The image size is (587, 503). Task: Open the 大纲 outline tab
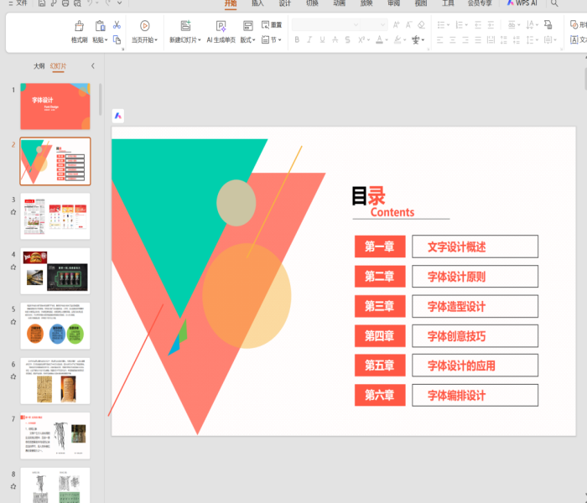(x=39, y=65)
